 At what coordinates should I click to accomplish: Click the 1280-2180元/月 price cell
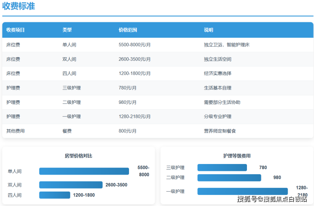(135, 117)
